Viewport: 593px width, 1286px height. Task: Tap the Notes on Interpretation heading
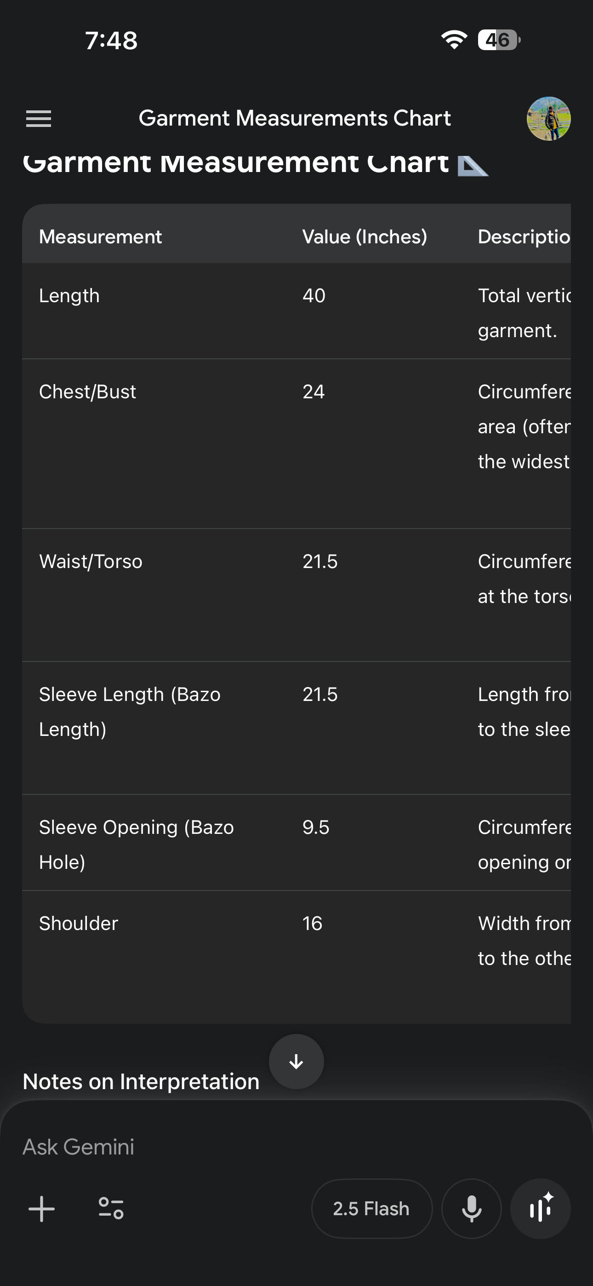pos(141,1082)
